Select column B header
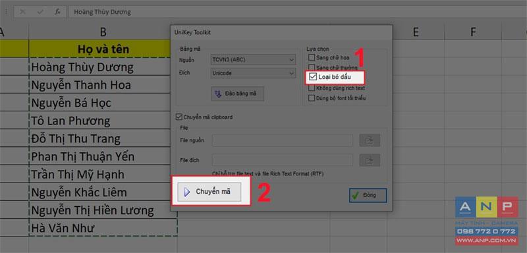 [103, 32]
